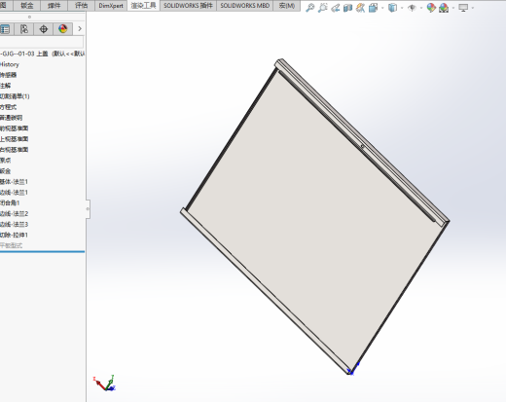Open the DimXpert ribbon tab
Screen dimensions: 506x402
tap(111, 5)
